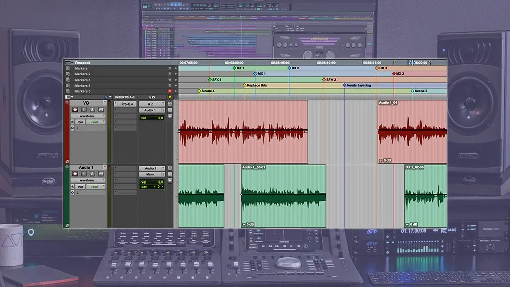Click the Markers 2 ruler icon

pos(68,74)
